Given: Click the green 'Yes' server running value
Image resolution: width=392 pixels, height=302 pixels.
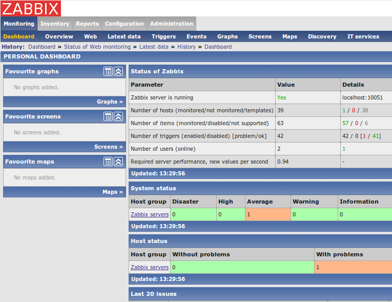Looking at the screenshot, I should [x=281, y=97].
